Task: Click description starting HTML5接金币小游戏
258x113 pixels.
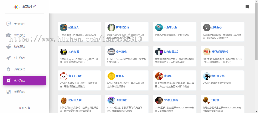Action: pos(126,85)
